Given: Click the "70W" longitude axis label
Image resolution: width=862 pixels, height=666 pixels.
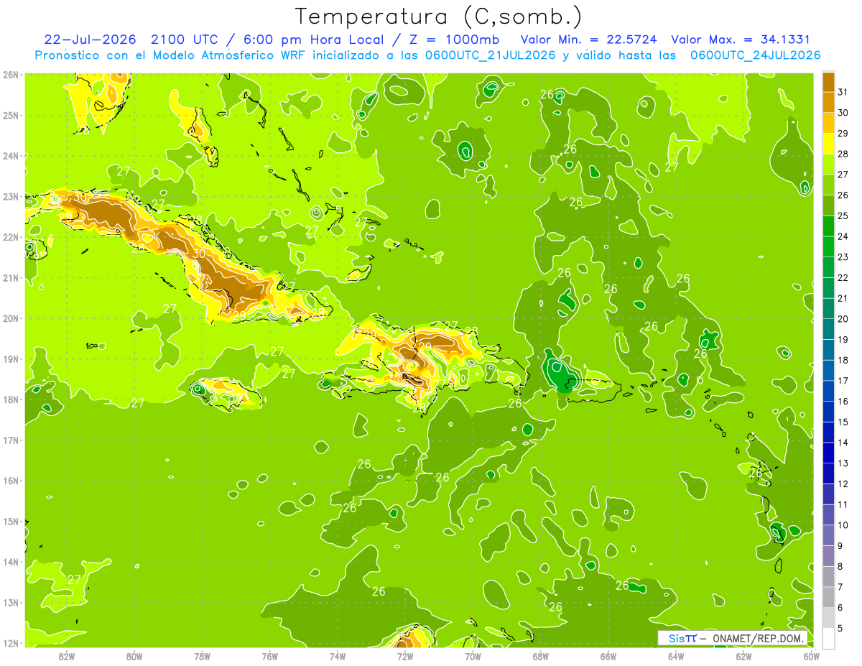Looking at the screenshot, I should [x=473, y=657].
